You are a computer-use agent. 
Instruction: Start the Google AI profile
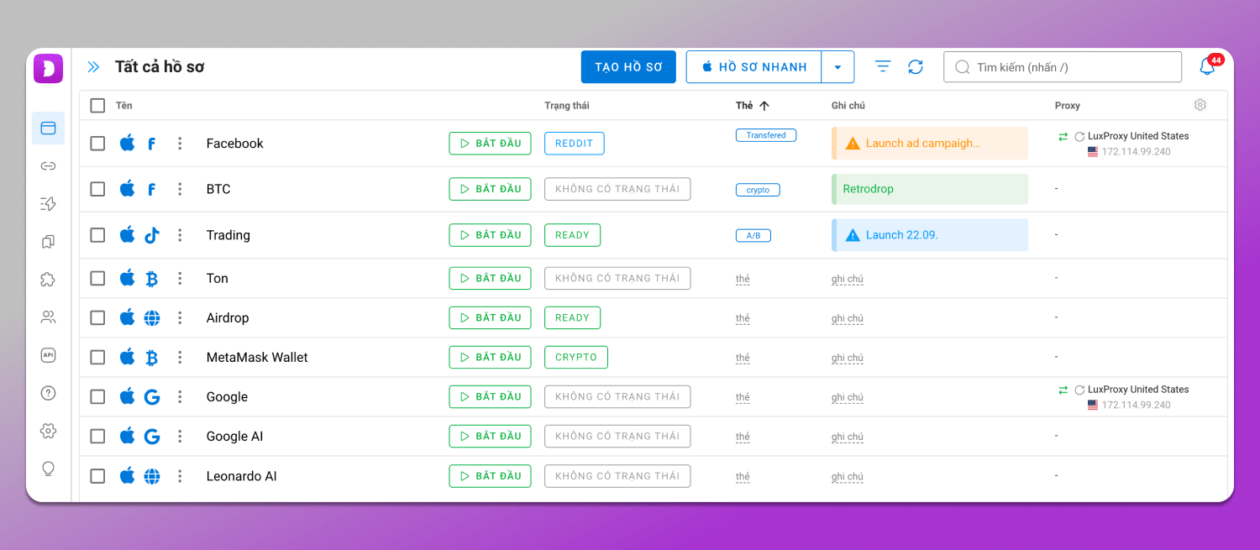click(x=490, y=437)
